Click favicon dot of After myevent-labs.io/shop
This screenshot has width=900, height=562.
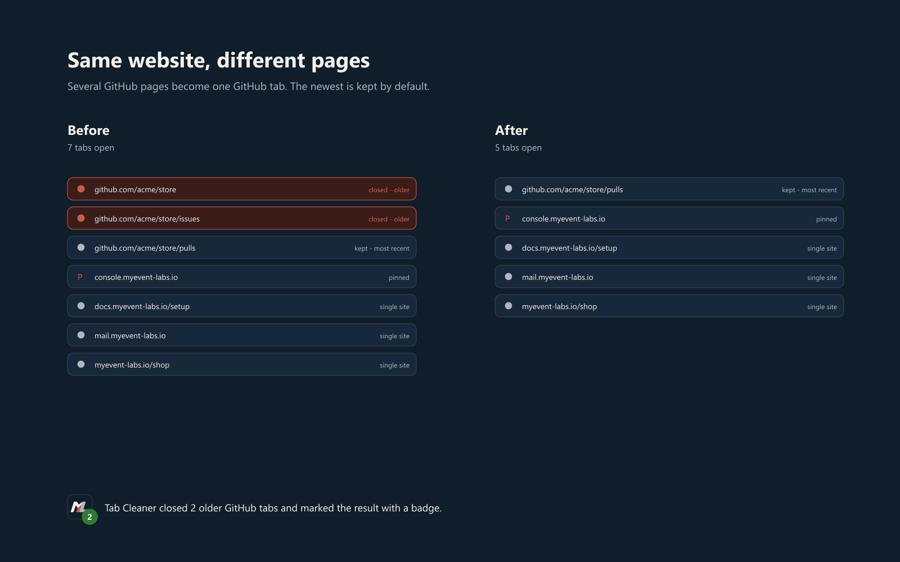[x=508, y=306]
